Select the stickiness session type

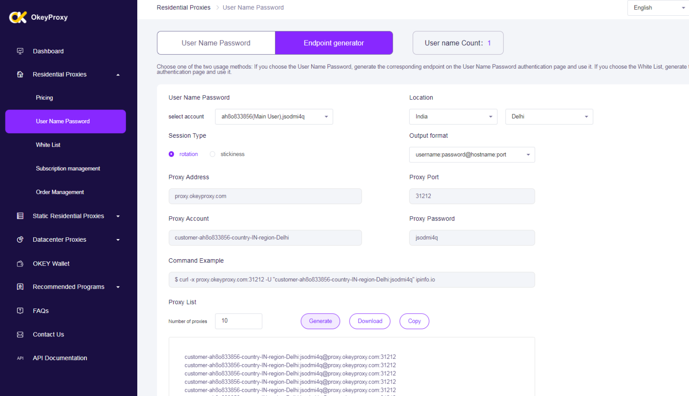pos(213,154)
